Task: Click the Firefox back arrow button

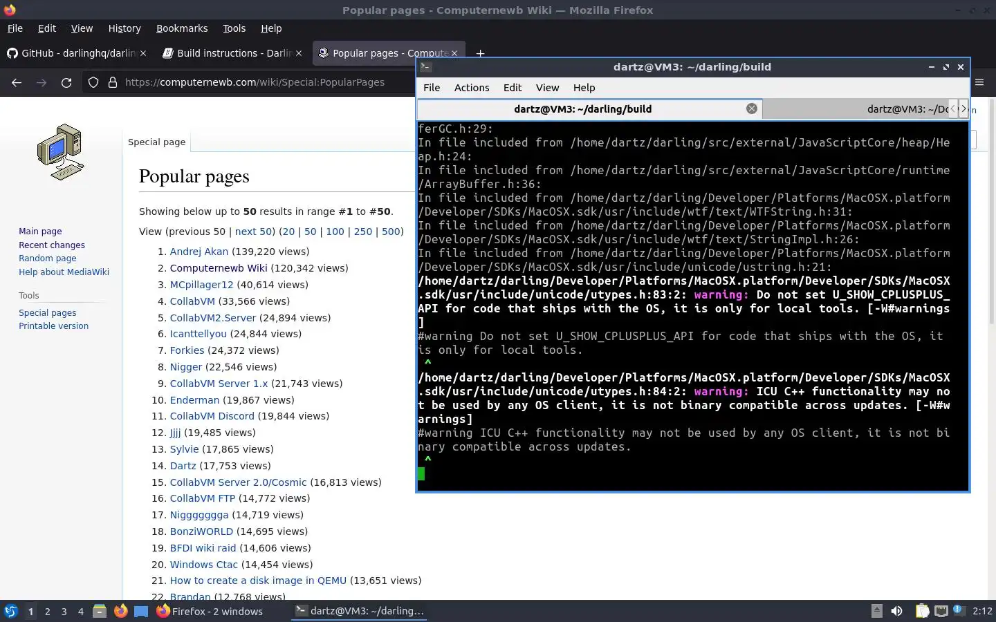Action: 17,82
